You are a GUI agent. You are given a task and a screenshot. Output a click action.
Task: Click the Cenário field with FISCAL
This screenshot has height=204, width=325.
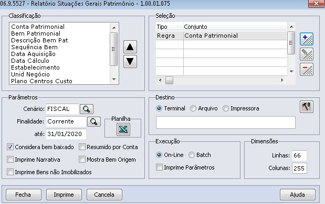(x=62, y=109)
